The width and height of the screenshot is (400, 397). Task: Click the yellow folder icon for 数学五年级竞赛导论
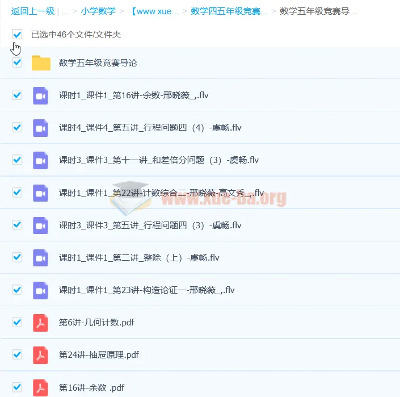pyautogui.click(x=41, y=63)
